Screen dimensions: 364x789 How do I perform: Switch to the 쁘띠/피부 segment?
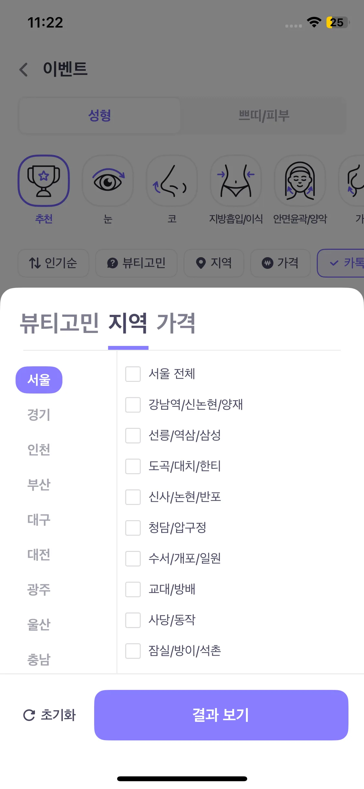point(263,116)
